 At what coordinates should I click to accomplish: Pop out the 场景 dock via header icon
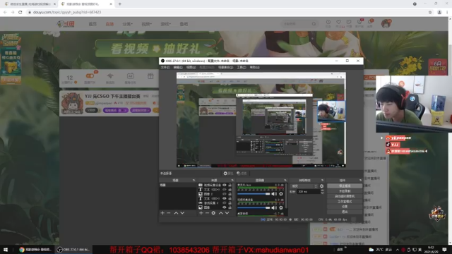click(194, 181)
